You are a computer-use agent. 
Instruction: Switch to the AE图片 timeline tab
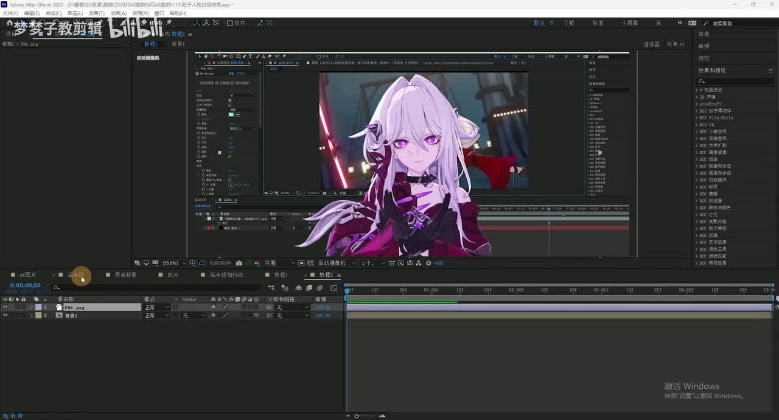click(28, 275)
